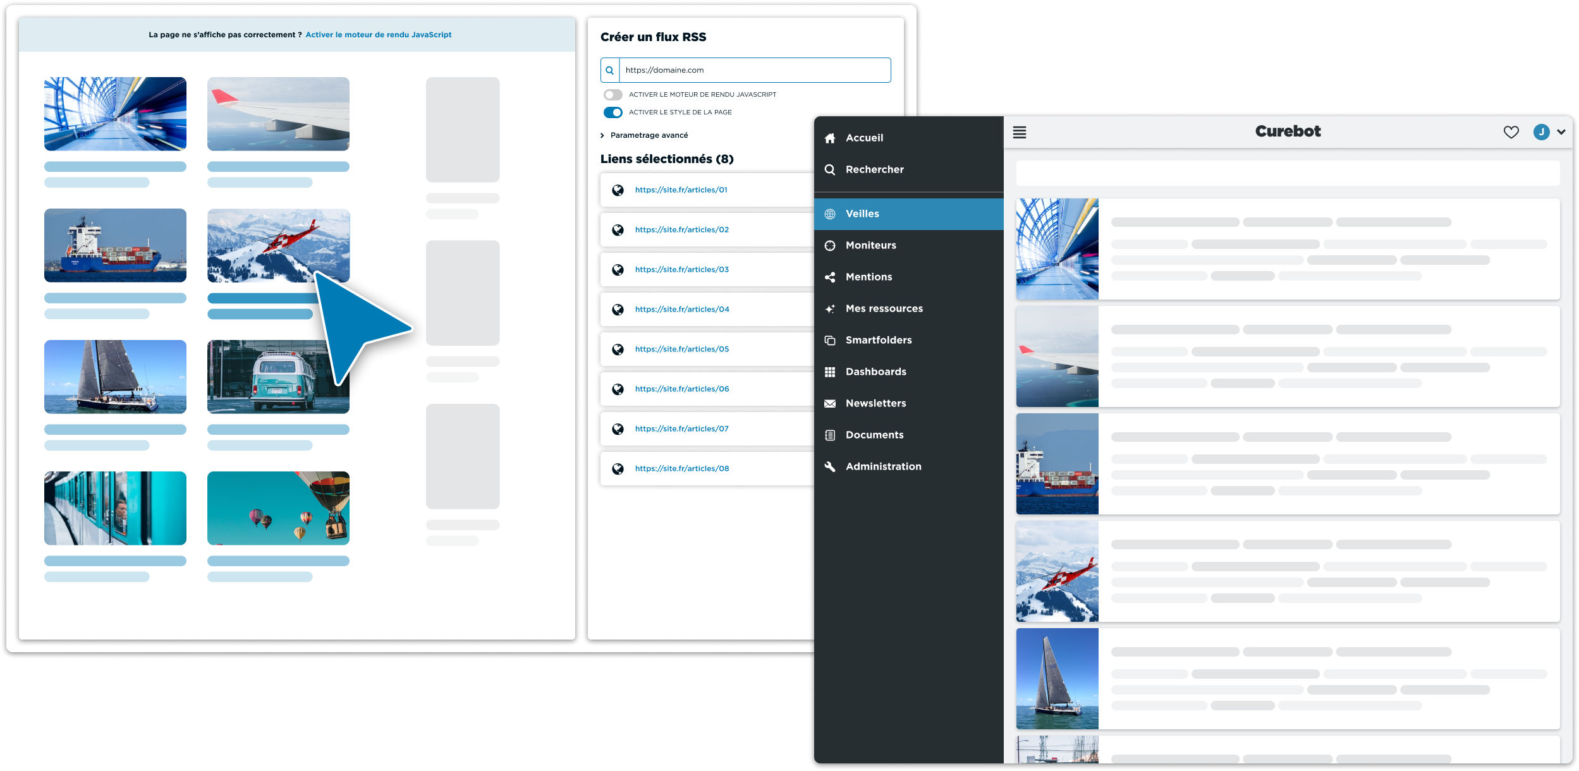The width and height of the screenshot is (1579, 771).
Task: Open the cargo ship article in Curebot feed
Action: 1288,464
